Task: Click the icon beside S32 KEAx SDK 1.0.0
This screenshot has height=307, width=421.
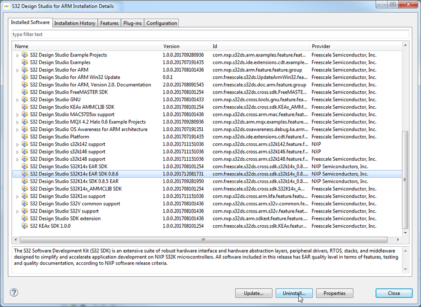Action: 25,226
